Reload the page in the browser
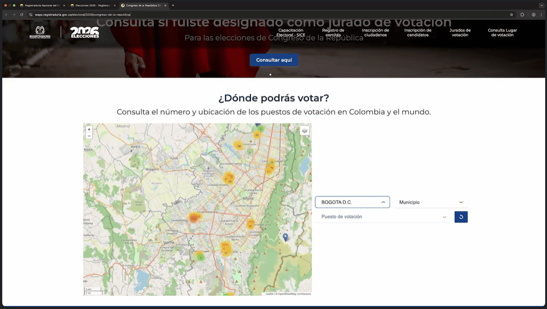The width and height of the screenshot is (547, 309). coord(22,14)
